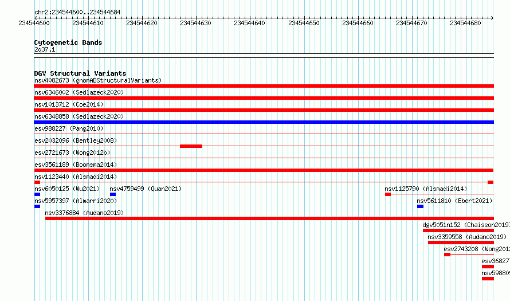Open variant nsv6050125 (Wu2021)
This screenshot has height=301, width=510.
[67, 189]
